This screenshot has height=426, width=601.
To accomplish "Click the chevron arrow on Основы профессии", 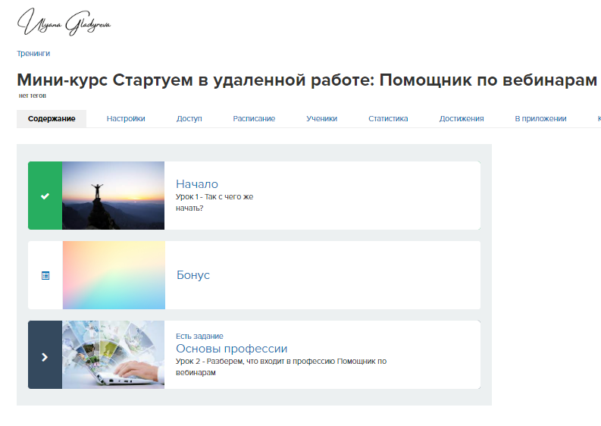I will click(x=45, y=356).
